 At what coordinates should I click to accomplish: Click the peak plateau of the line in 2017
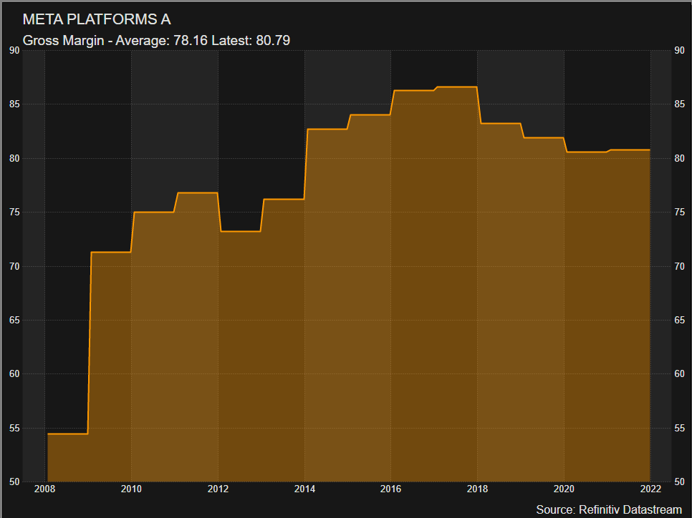(x=456, y=87)
